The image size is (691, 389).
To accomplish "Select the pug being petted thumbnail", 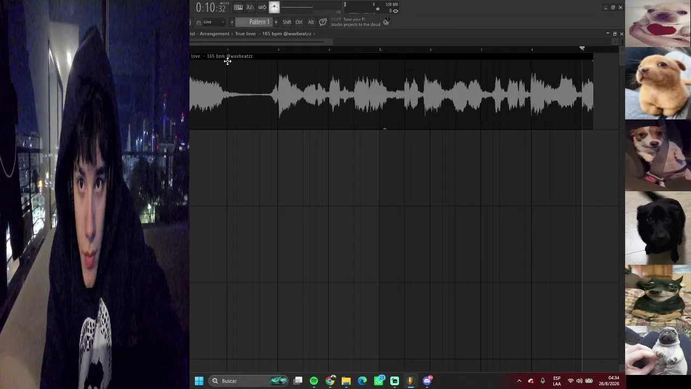I will pyautogui.click(x=658, y=351).
